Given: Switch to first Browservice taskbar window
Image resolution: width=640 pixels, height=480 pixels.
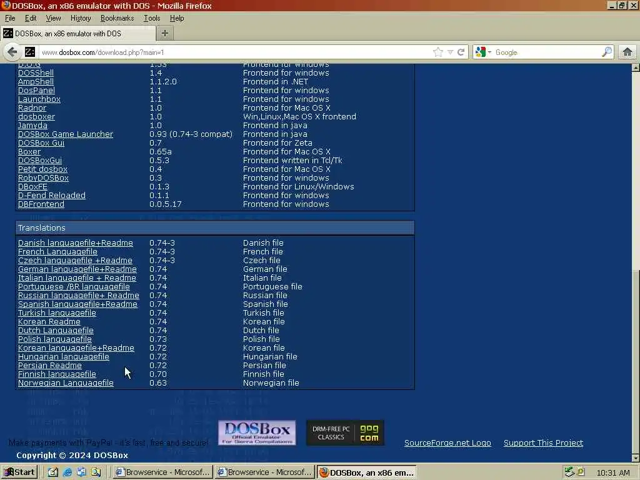Looking at the screenshot, I should pos(162,472).
